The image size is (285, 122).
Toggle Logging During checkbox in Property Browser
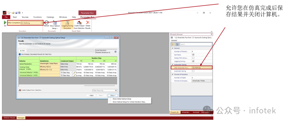coord(193,61)
